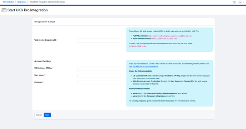Viewport: 246px width, 129px height.
Task: Click the servicet.ultipro.com host name text
Action: point(137,46)
